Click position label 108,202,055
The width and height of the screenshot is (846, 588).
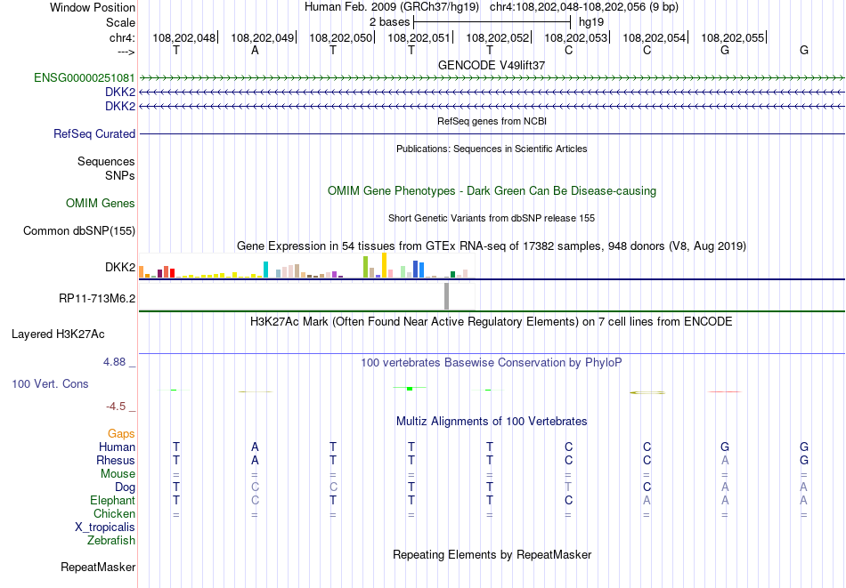(x=732, y=37)
